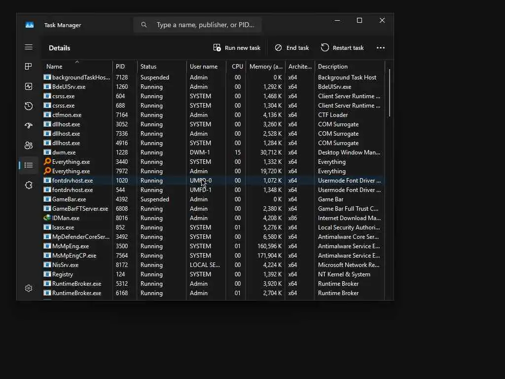Sort by the Description column header
The image size is (505, 379).
click(x=350, y=67)
